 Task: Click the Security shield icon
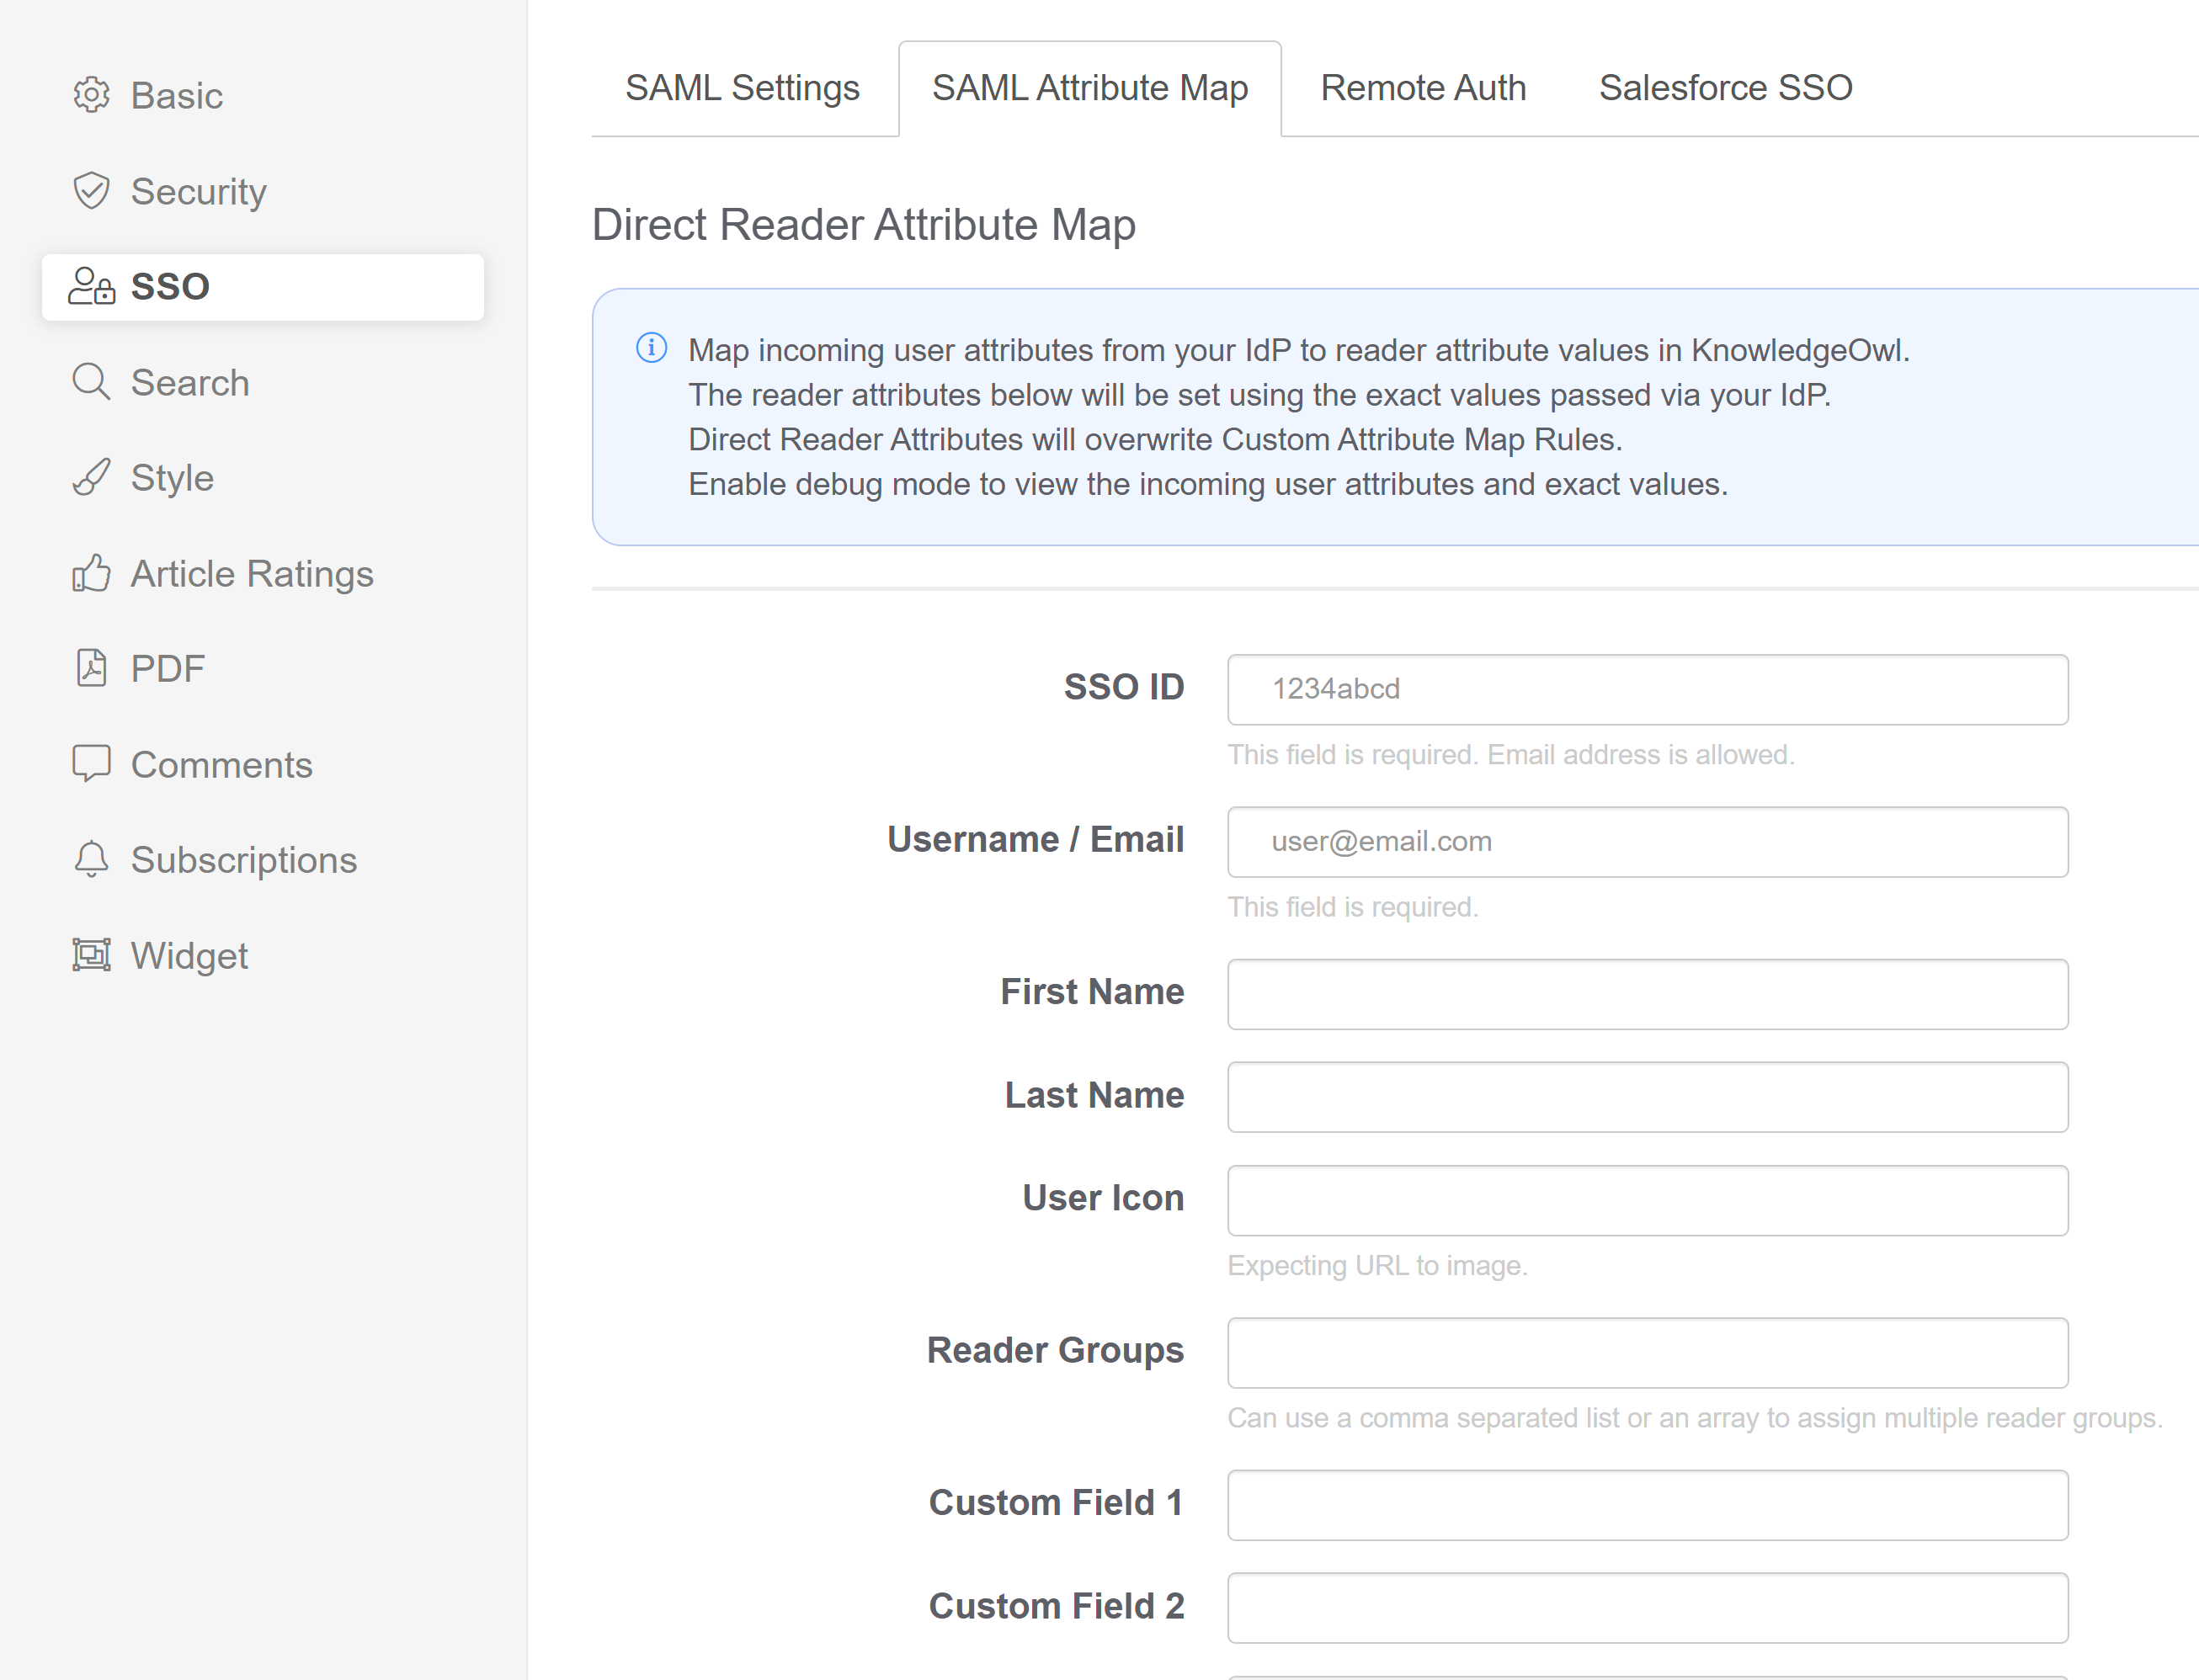click(x=91, y=191)
